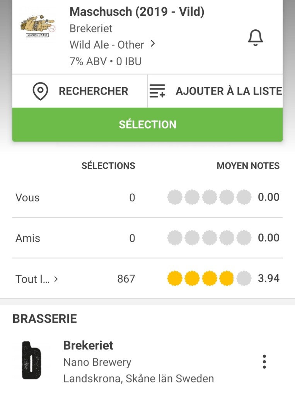Tap the notification bell icon
The width and height of the screenshot is (295, 395).
click(255, 38)
